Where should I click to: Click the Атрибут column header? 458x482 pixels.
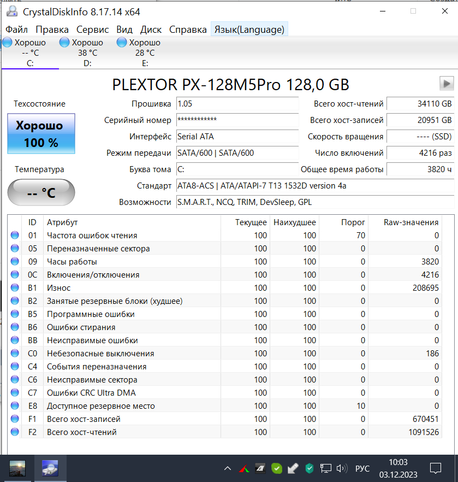coord(132,222)
